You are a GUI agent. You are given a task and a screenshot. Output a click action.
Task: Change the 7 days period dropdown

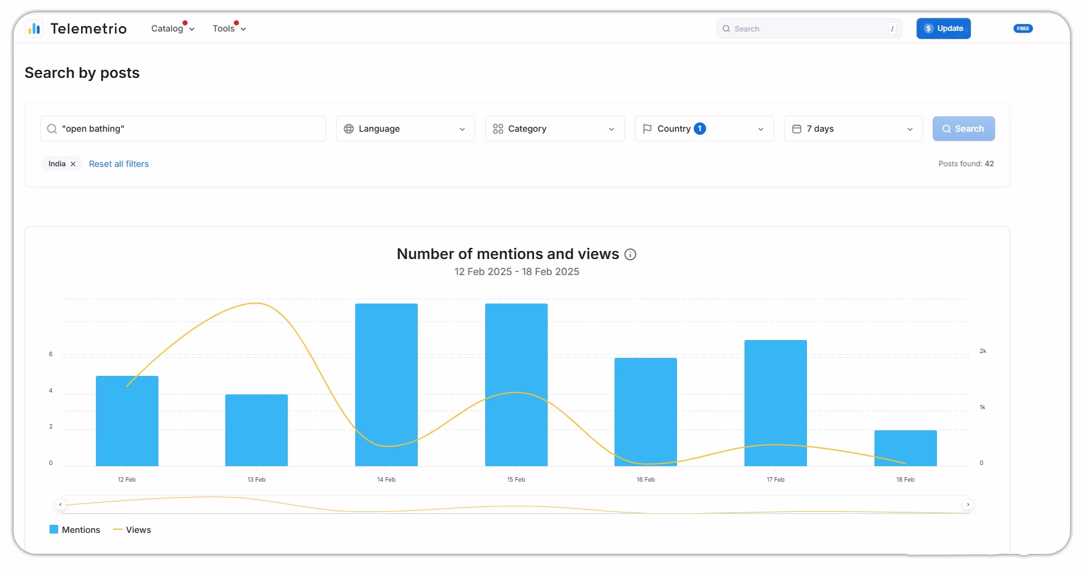pyautogui.click(x=853, y=129)
